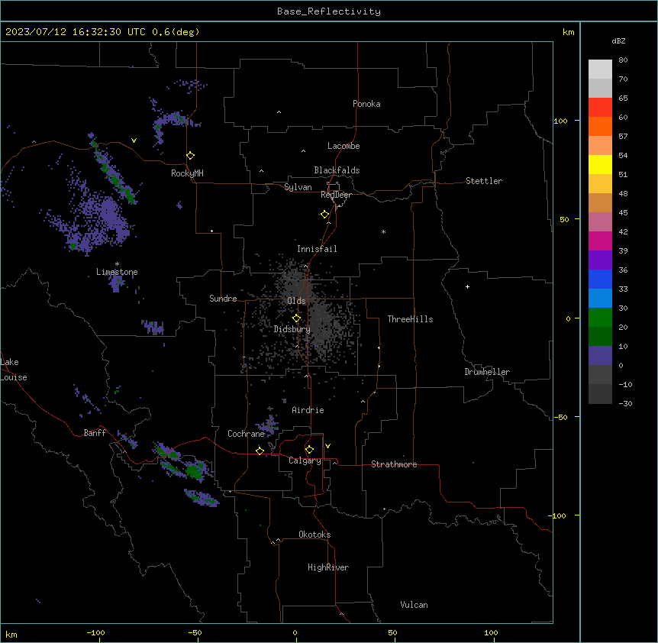Click the Lacombe city label
This screenshot has width=658, height=643.
coord(344,146)
